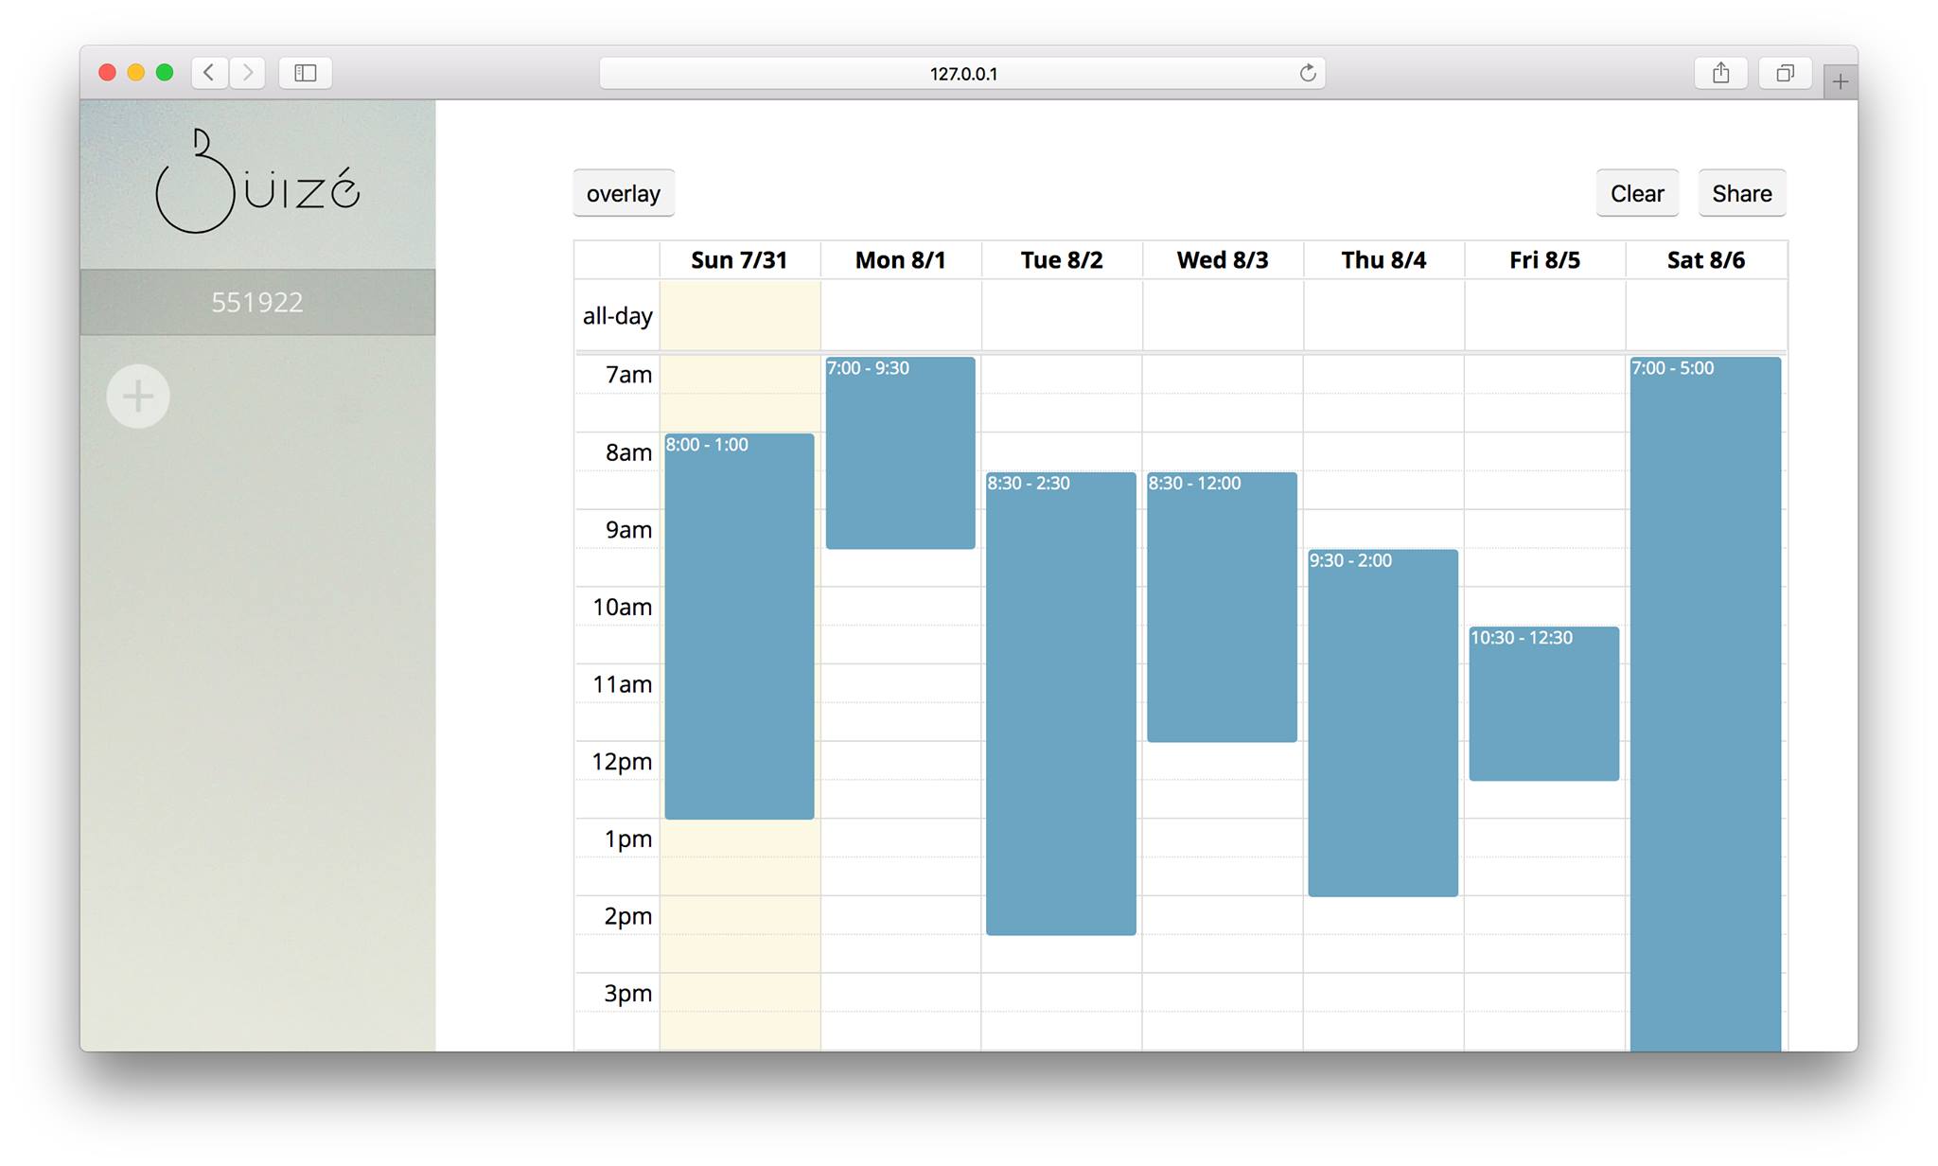This screenshot has width=1938, height=1166.
Task: Go back with browser back arrow
Action: (209, 73)
